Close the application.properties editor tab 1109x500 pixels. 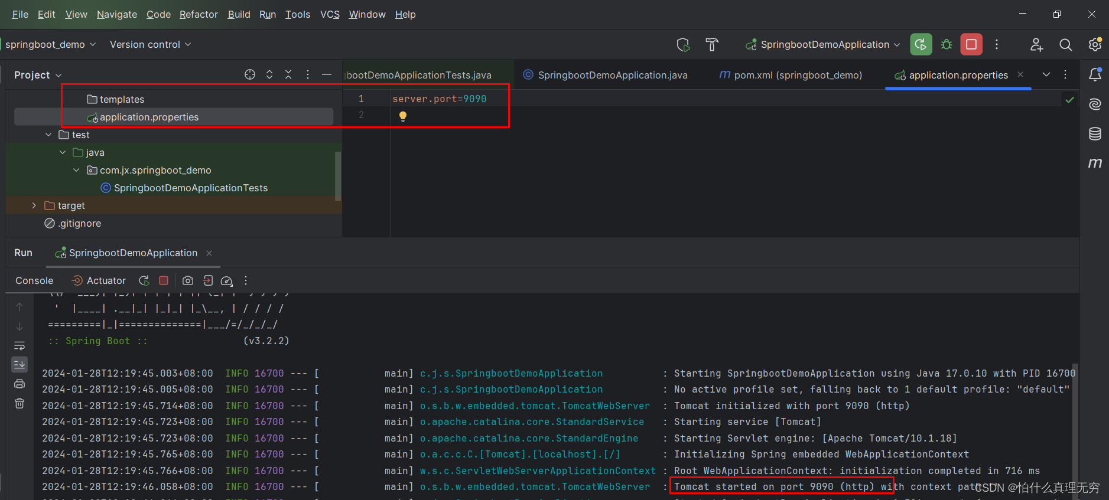[1020, 74]
